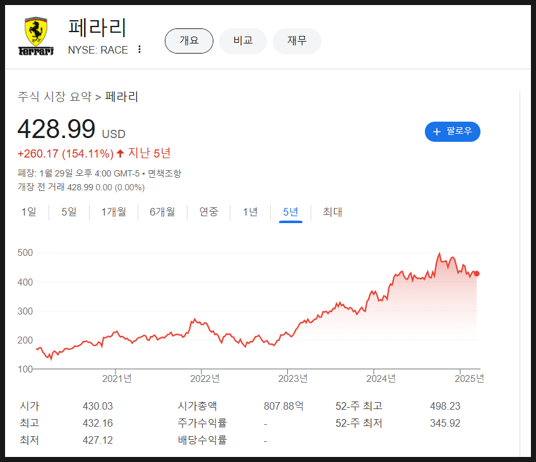This screenshot has width=536, height=462.
Task: Click the 최저 value 427.12
Action: click(x=98, y=440)
